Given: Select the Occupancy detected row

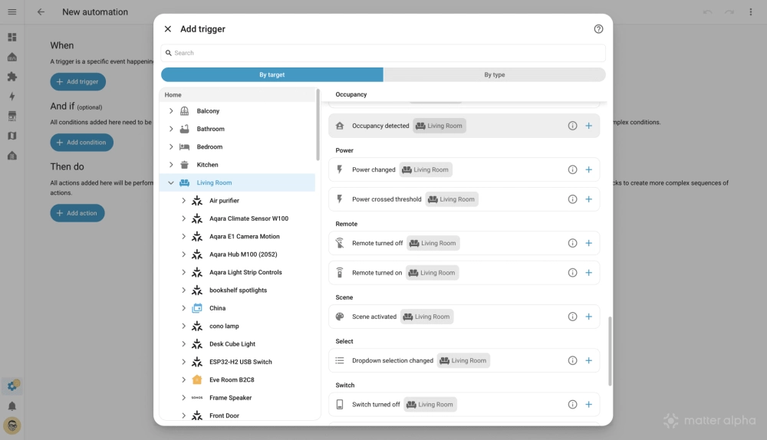Looking at the screenshot, I should tap(464, 126).
